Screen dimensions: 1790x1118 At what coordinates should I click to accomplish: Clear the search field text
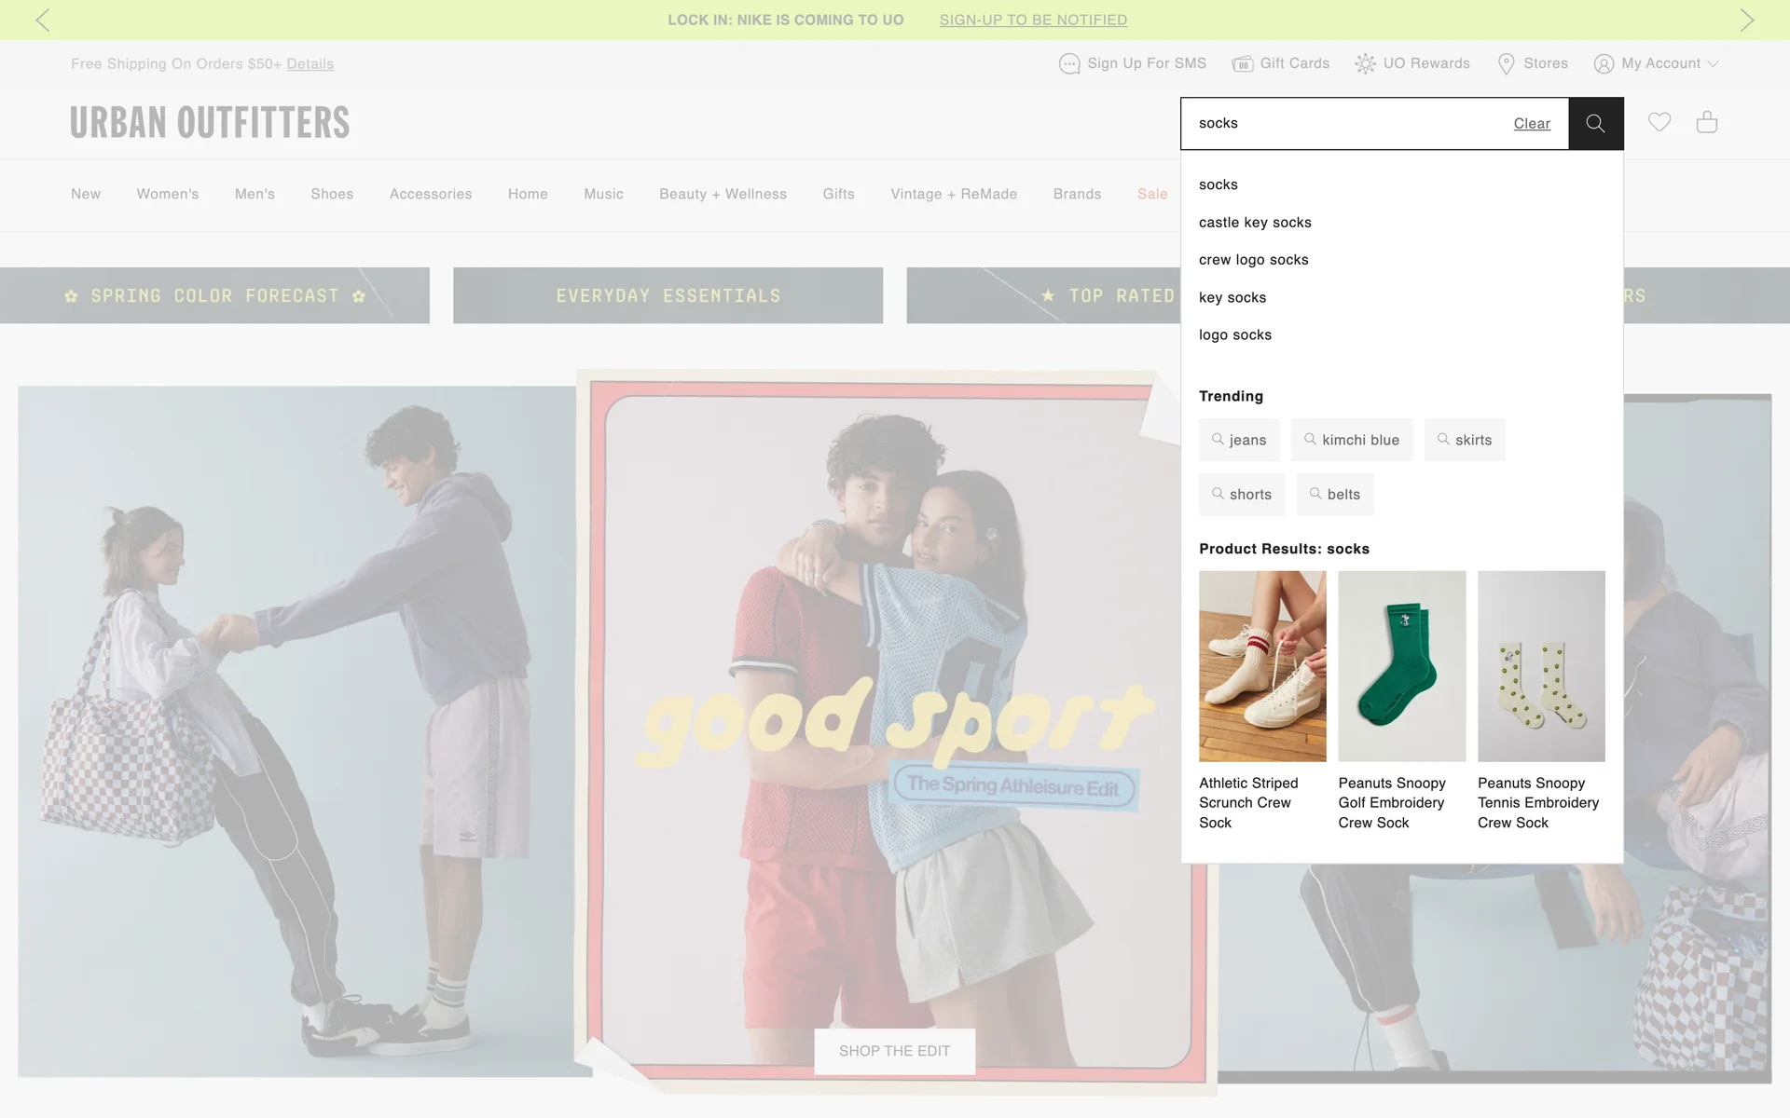click(1531, 124)
